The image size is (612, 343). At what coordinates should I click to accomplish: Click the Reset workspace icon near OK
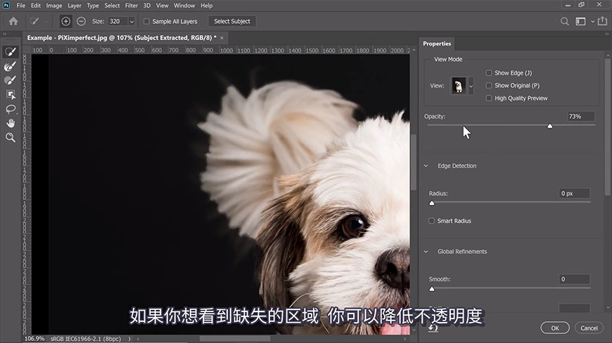pos(433,328)
